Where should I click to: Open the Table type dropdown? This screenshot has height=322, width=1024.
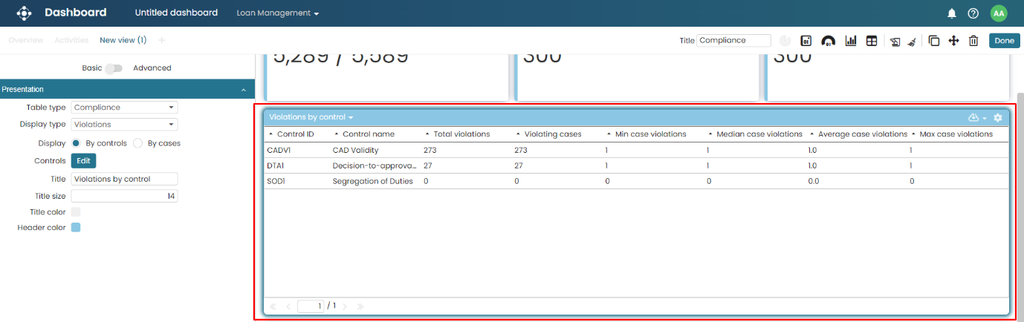pos(124,108)
